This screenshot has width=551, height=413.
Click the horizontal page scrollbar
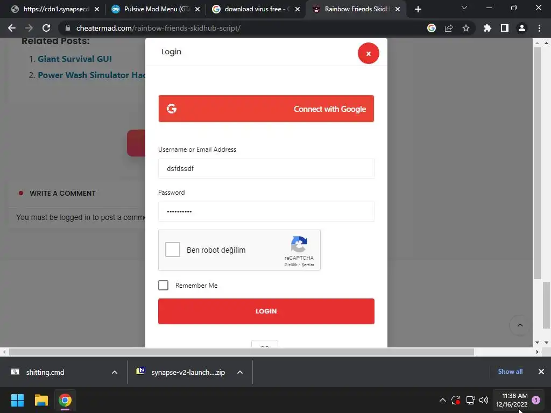tap(242, 352)
